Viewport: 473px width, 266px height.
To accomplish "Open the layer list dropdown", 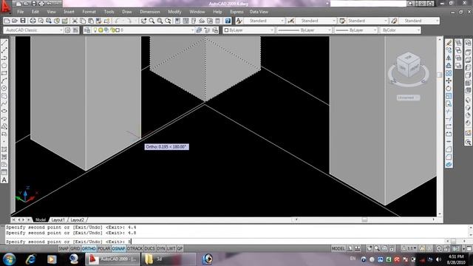I will click(143, 30).
